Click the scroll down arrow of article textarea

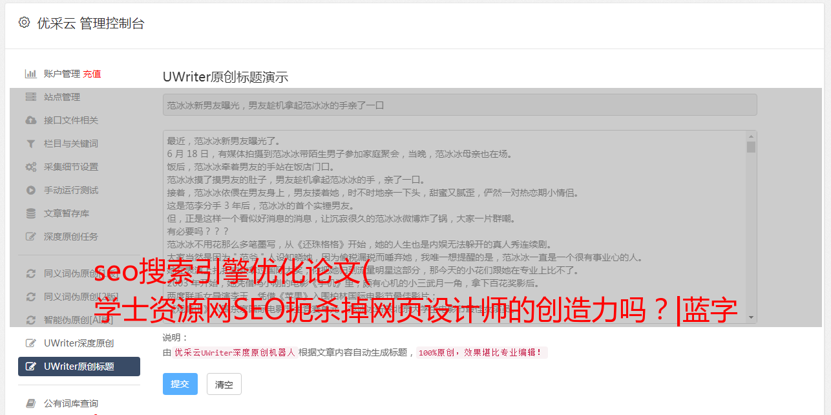(x=751, y=317)
